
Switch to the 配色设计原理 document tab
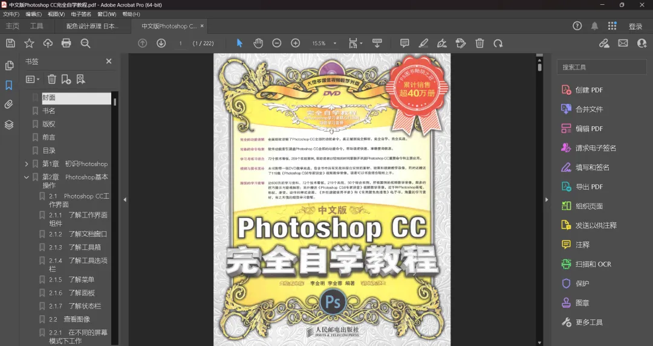click(x=93, y=26)
